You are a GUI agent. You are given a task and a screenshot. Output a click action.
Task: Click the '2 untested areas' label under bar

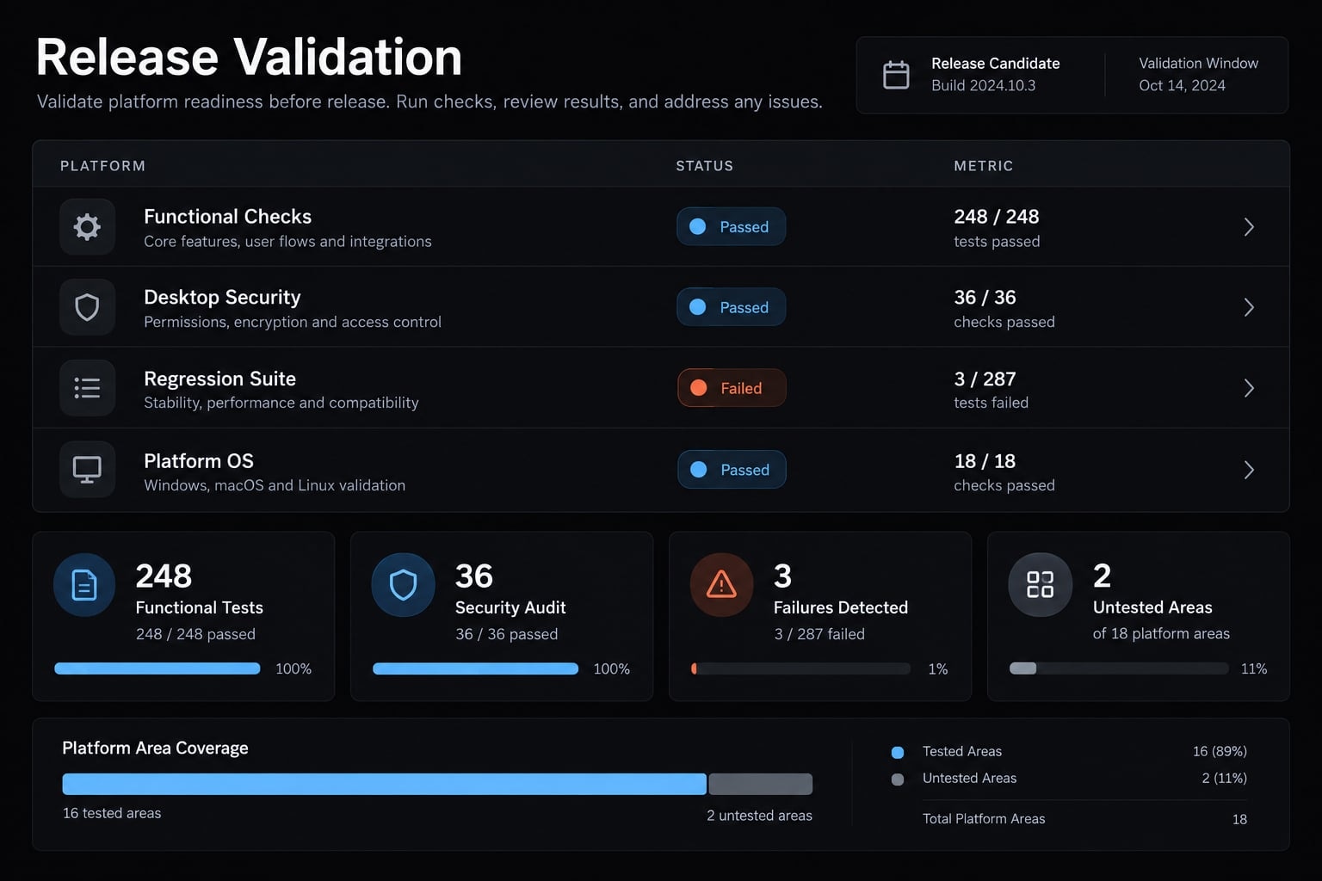(759, 815)
